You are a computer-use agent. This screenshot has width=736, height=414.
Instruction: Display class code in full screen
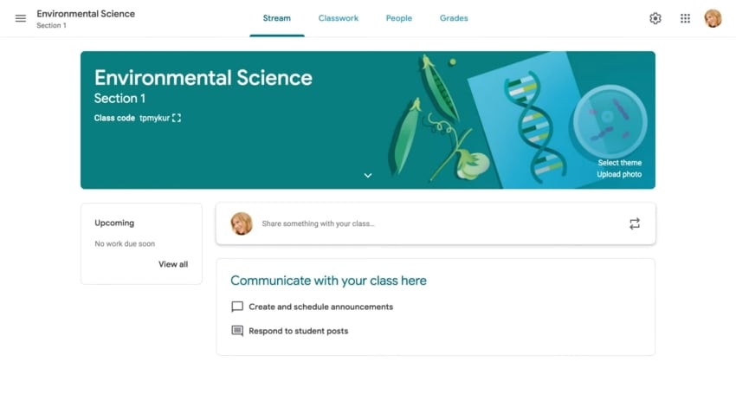[177, 118]
